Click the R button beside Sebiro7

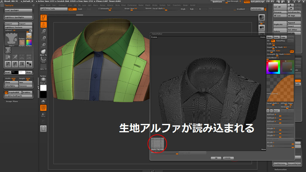pos(30,31)
